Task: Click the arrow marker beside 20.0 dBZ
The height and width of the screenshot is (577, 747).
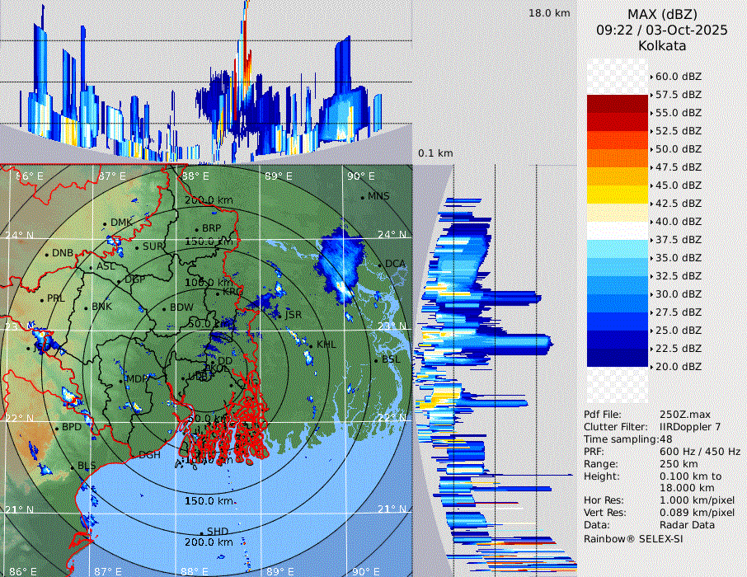Action: click(651, 367)
